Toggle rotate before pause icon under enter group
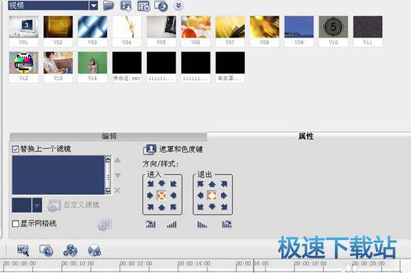The width and height of the screenshot is (411, 273). (x=151, y=224)
